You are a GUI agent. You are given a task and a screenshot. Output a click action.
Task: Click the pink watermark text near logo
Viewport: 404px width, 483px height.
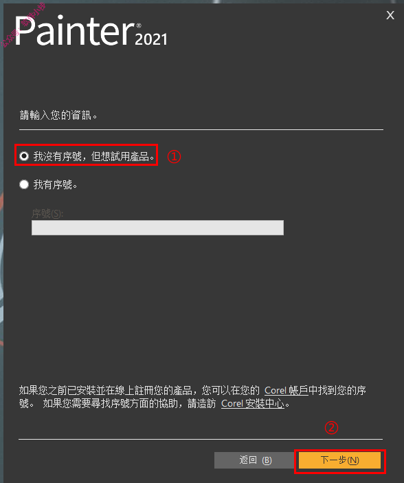[23, 25]
